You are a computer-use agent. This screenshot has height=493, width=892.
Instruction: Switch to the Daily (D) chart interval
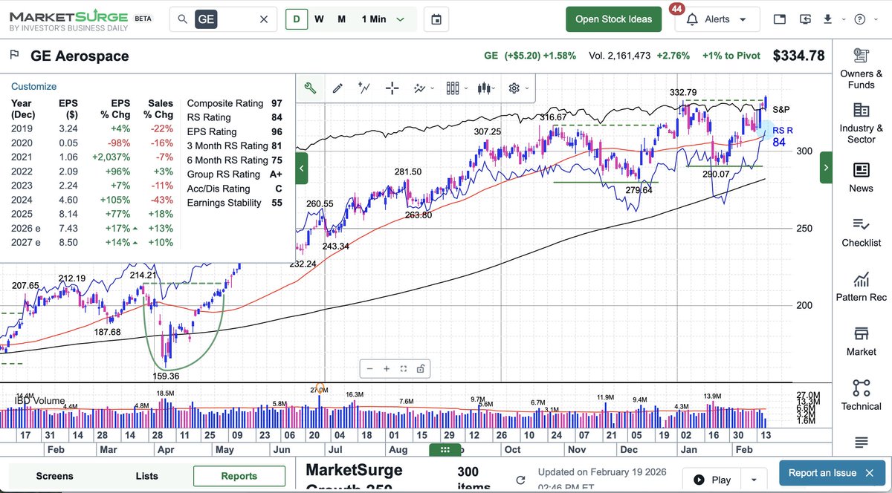[297, 19]
